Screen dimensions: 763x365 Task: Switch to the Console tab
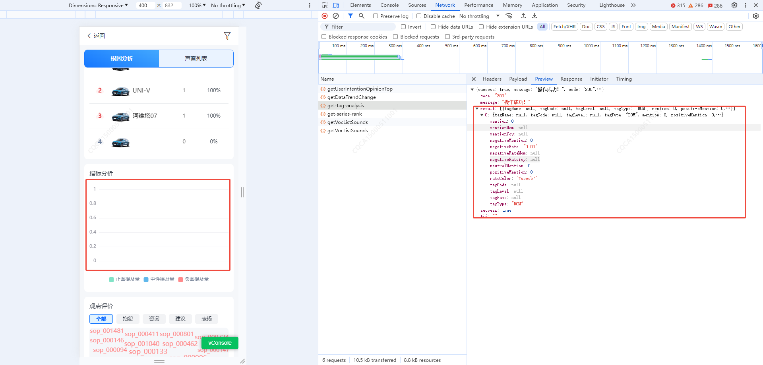[x=389, y=5]
